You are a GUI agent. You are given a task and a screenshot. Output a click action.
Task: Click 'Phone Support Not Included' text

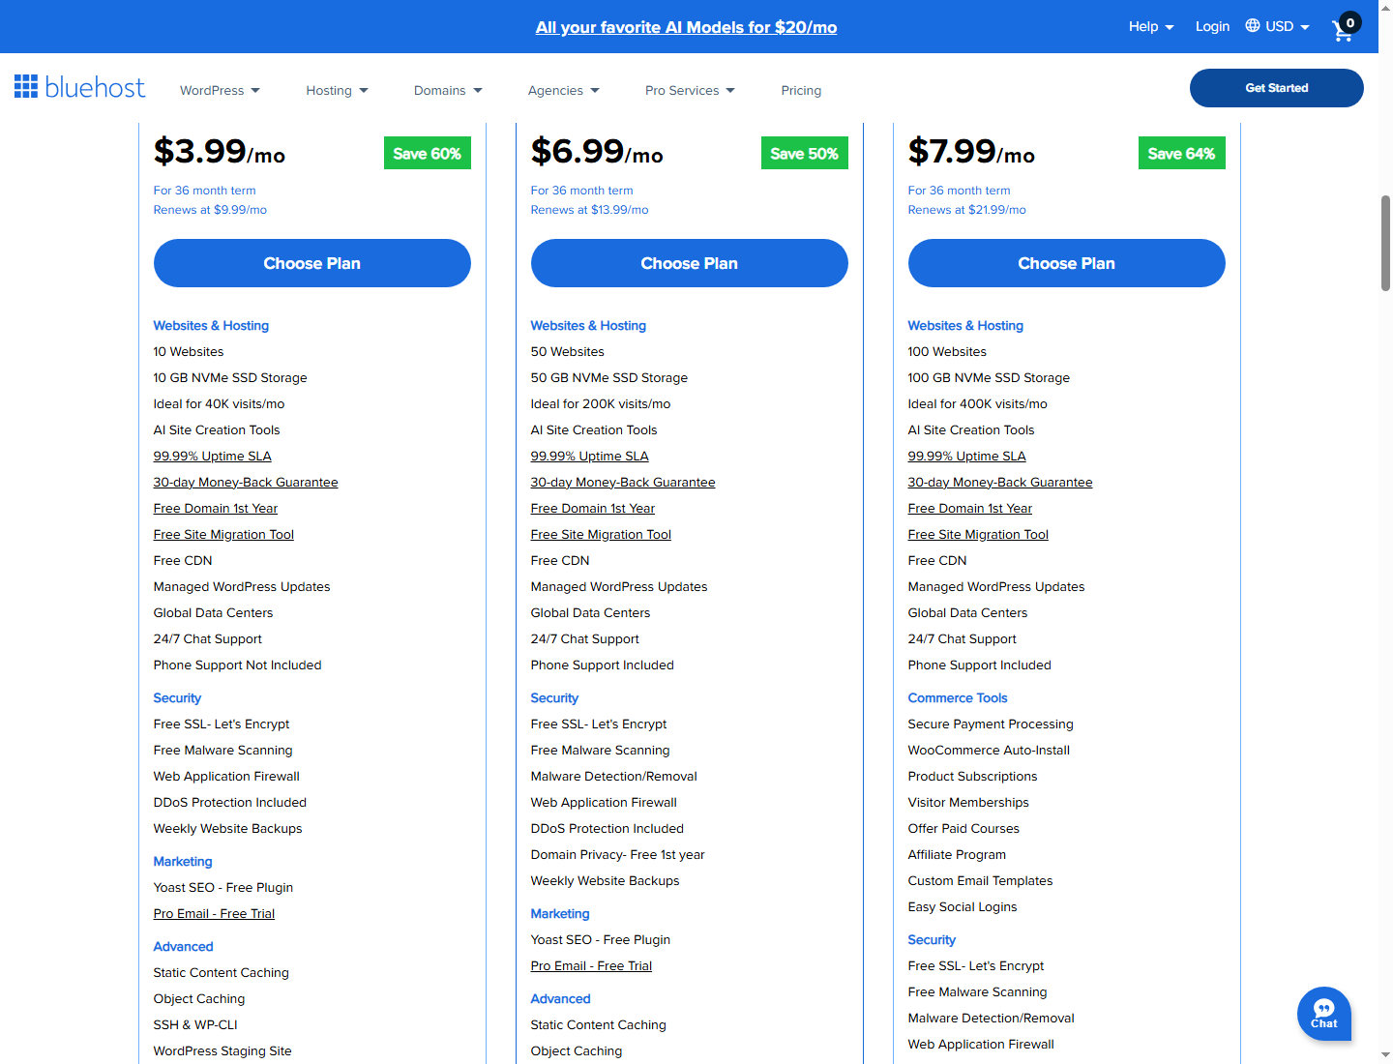pyautogui.click(x=237, y=665)
